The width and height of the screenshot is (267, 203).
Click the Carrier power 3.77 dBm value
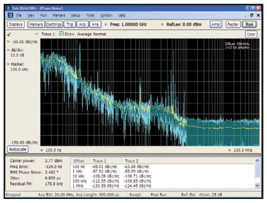point(53,161)
